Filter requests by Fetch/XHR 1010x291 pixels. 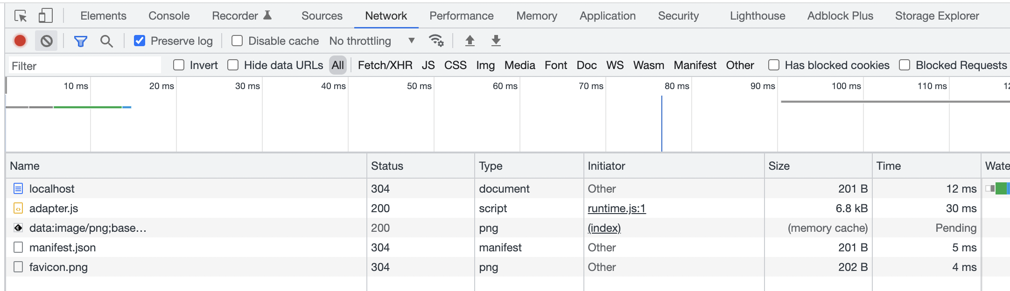pyautogui.click(x=385, y=65)
